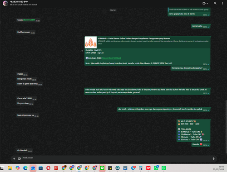Image resolution: width=227 pixels, height=172 pixels.
Task: Open the contact's profile picture
Action: (5, 3)
